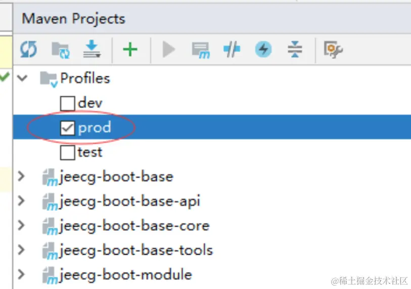Expand the jeecg-boot-base-api node
Image resolution: width=411 pixels, height=289 pixels.
(22, 201)
